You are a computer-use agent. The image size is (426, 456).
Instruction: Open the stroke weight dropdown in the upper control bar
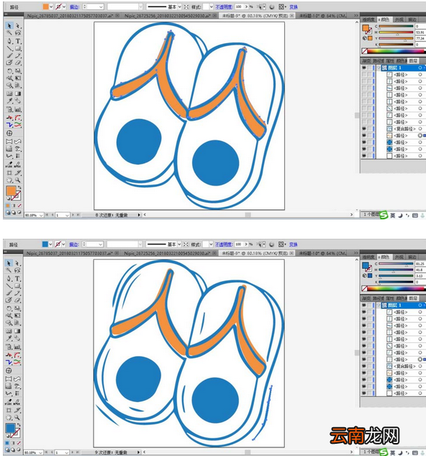[x=101, y=6]
